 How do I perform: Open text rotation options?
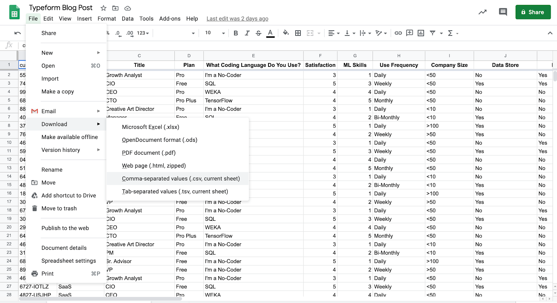(x=381, y=33)
